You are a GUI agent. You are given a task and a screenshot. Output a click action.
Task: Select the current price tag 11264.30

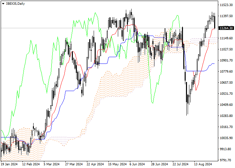click(x=226, y=28)
